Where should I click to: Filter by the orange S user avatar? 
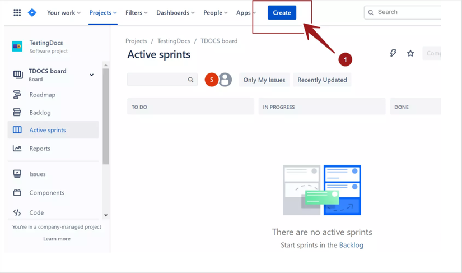coord(212,80)
